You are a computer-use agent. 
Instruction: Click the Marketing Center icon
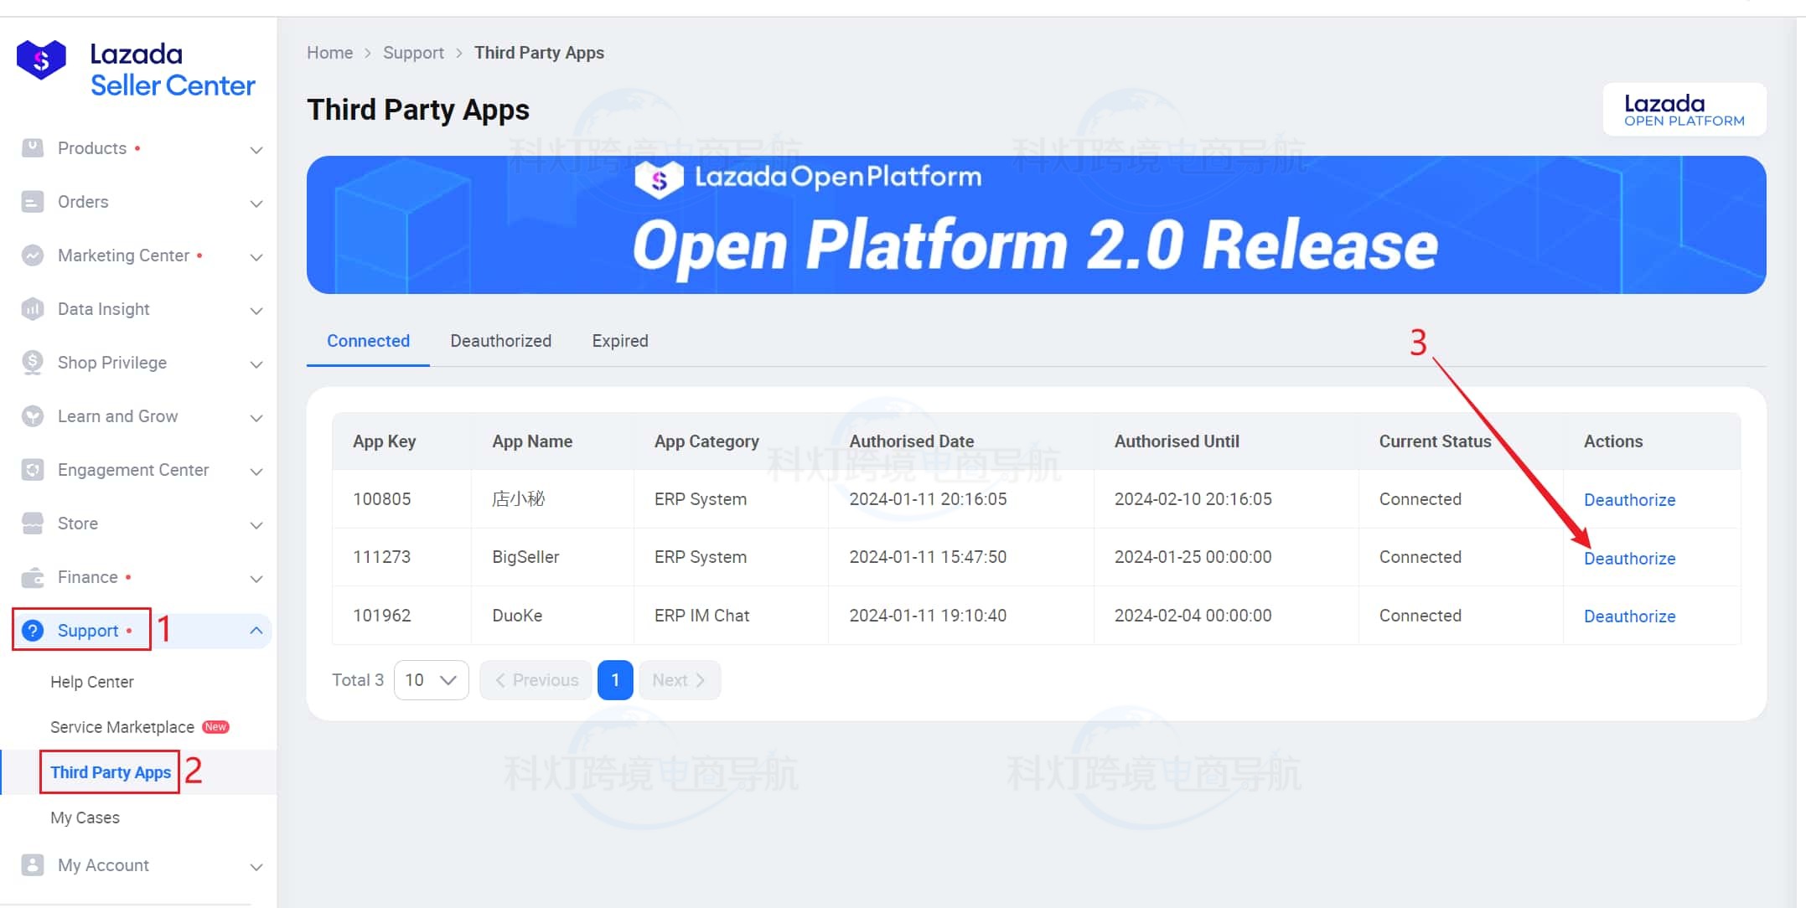[x=32, y=255]
